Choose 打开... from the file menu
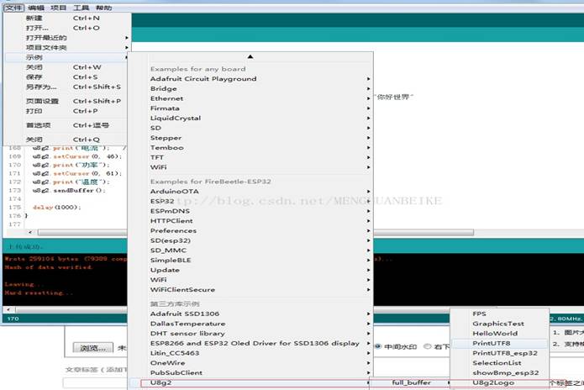This screenshot has width=584, height=390. click(67, 28)
